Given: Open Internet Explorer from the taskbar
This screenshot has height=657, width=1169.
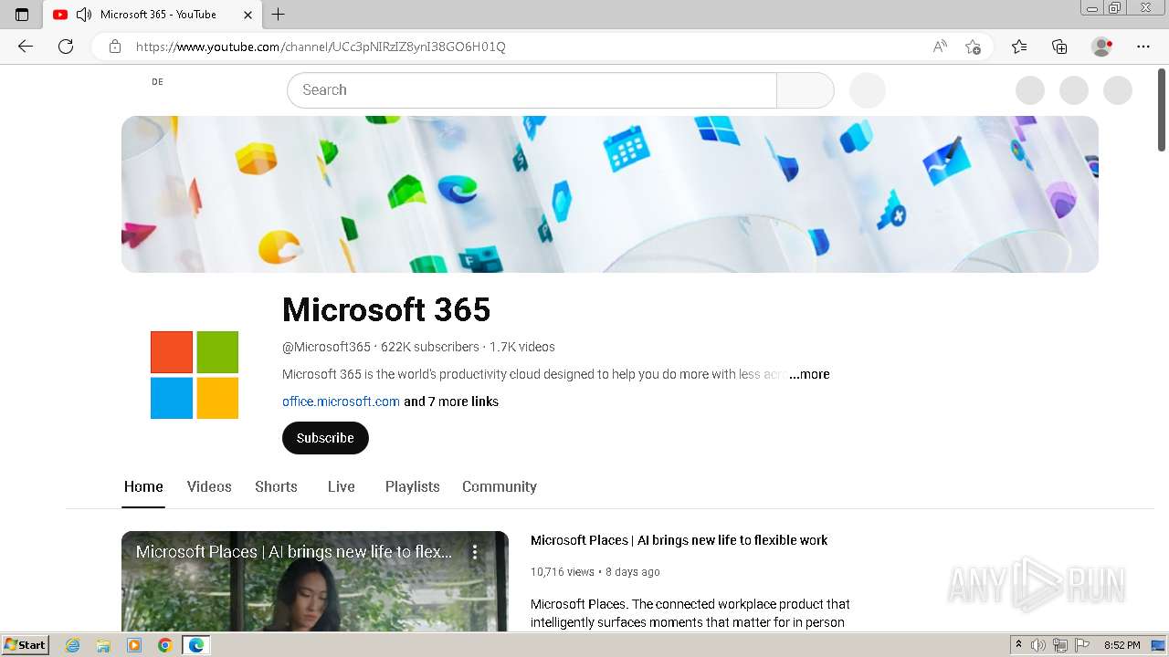Looking at the screenshot, I should click(72, 645).
